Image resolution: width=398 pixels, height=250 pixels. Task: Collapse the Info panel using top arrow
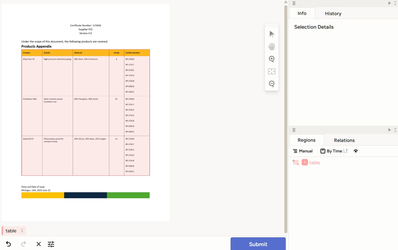pyautogui.click(x=389, y=3)
